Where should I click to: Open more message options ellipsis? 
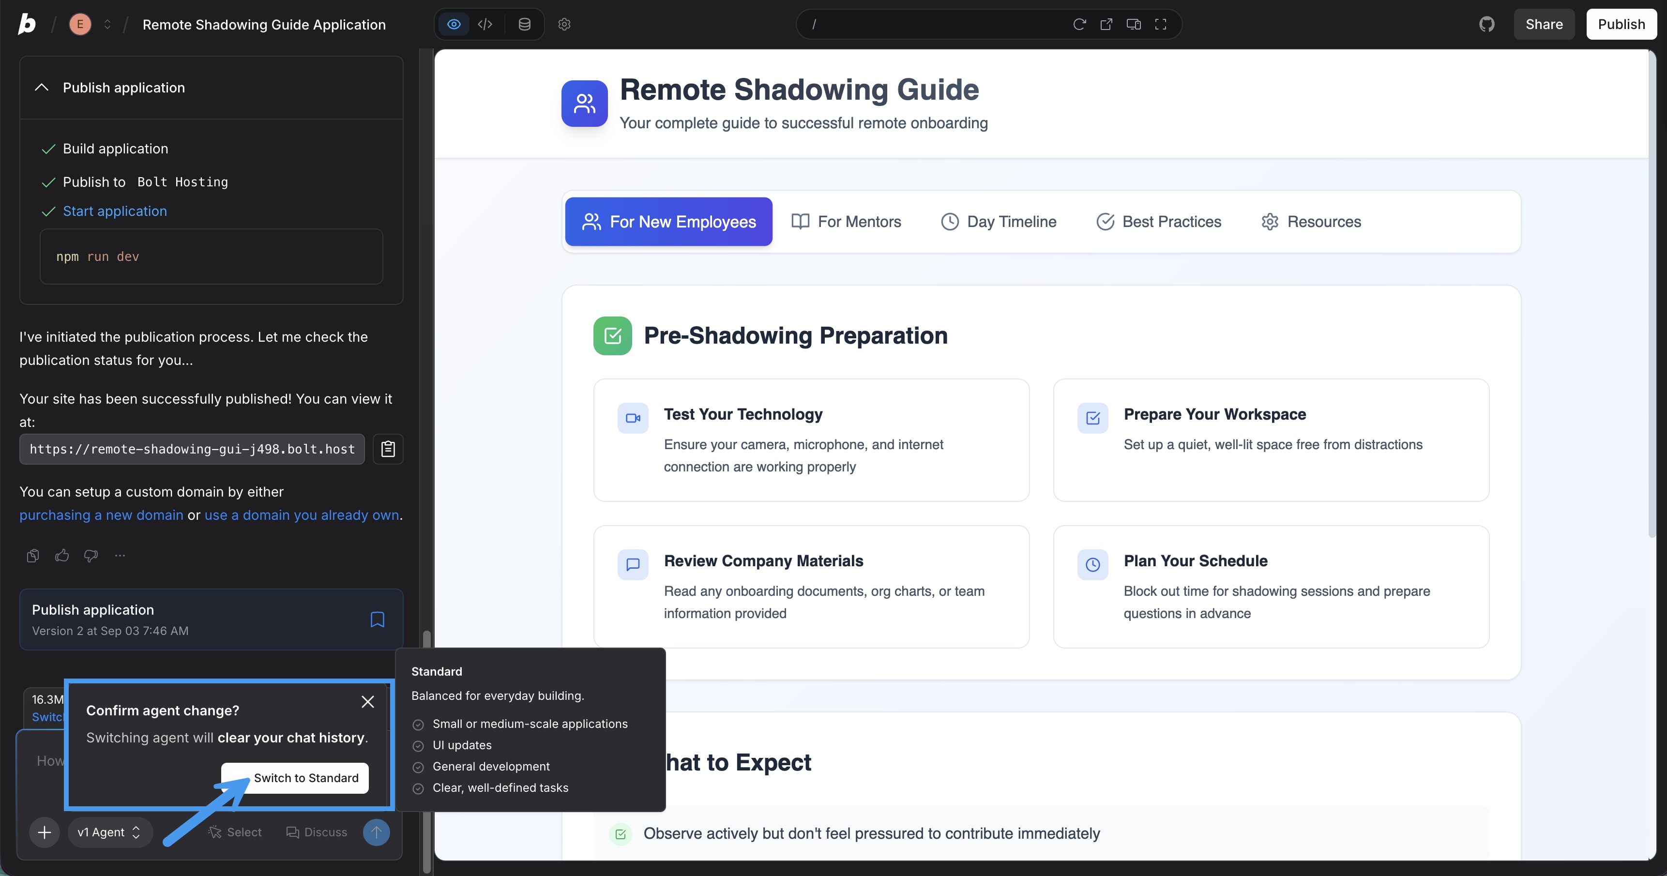tap(120, 555)
